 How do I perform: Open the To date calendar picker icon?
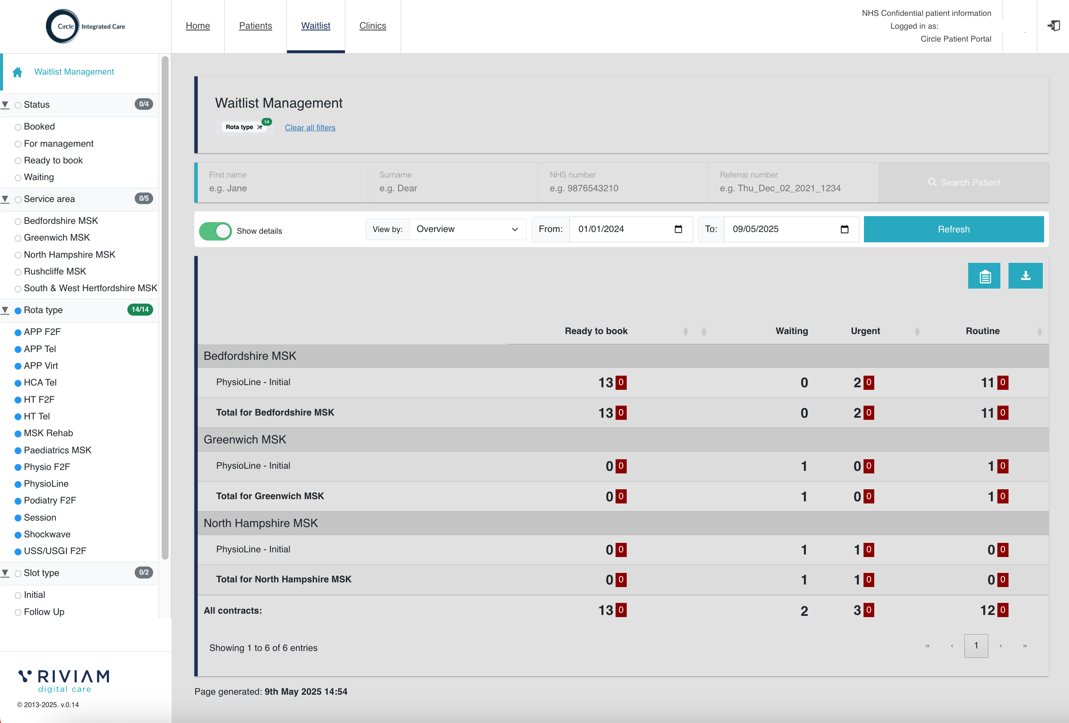pos(844,229)
